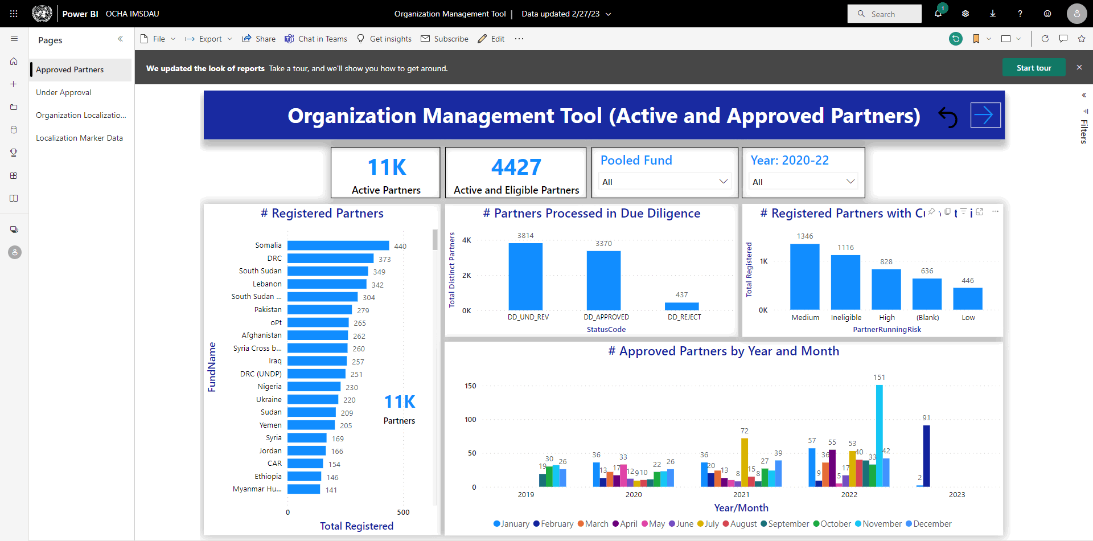The width and height of the screenshot is (1093, 541).
Task: Open the settings gear
Action: click(965, 14)
